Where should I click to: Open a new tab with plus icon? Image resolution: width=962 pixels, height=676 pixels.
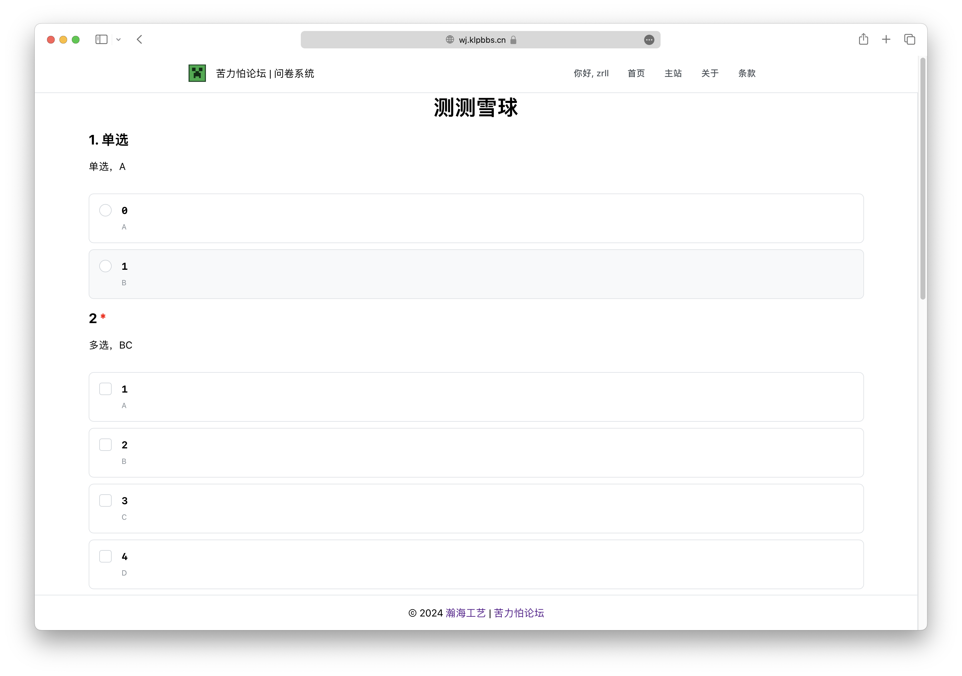coord(886,39)
